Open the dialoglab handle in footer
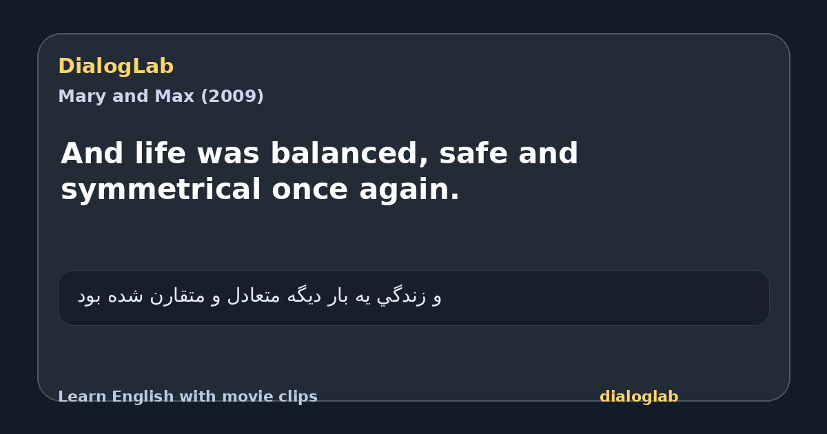The height and width of the screenshot is (434, 827). pyautogui.click(x=639, y=397)
